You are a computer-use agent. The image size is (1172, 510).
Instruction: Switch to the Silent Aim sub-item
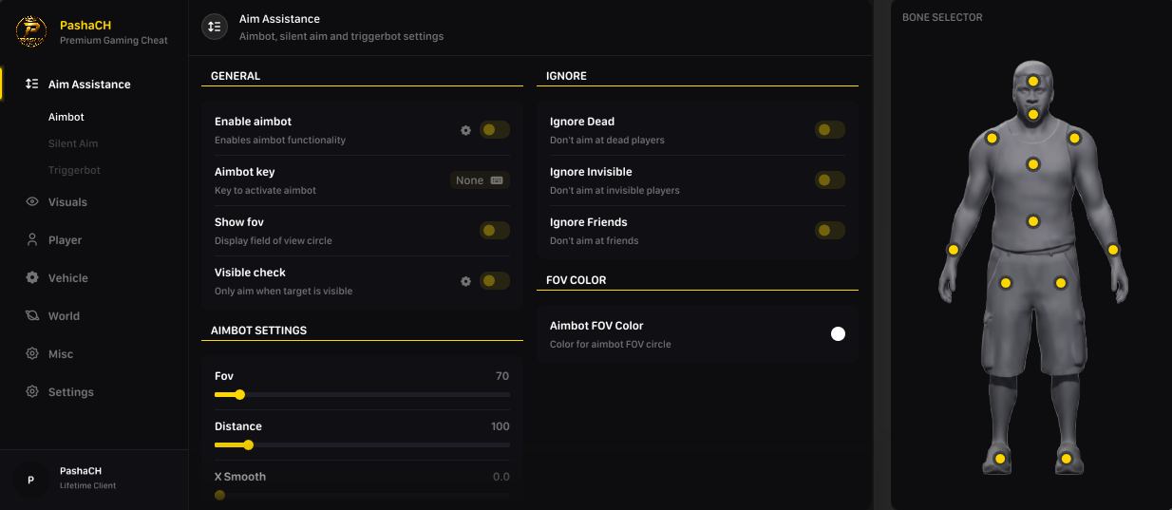point(73,143)
